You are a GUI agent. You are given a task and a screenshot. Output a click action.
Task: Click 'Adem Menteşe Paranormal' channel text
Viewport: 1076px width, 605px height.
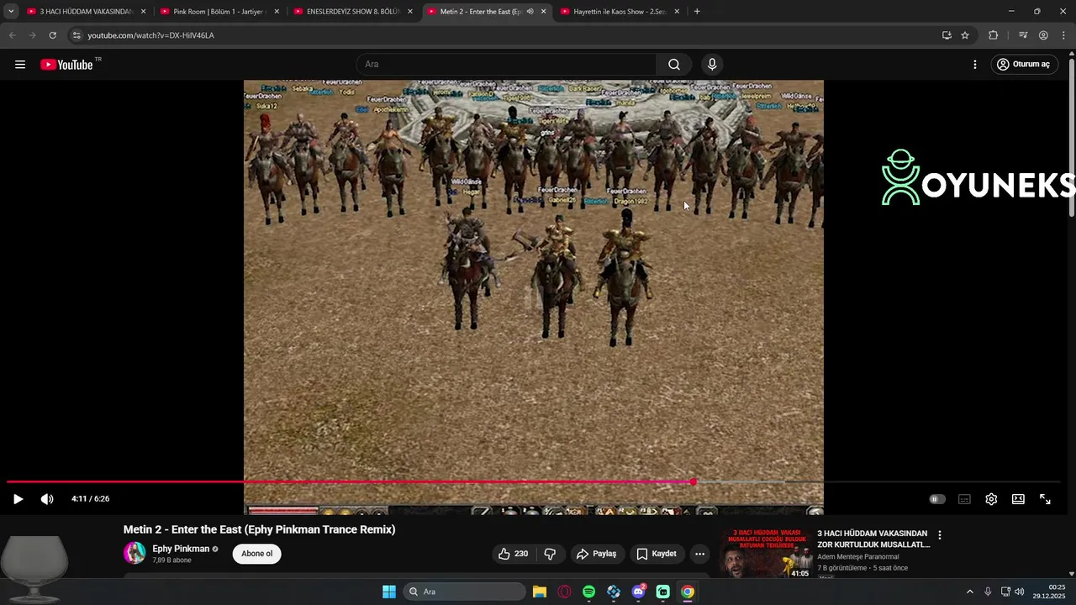click(x=858, y=556)
